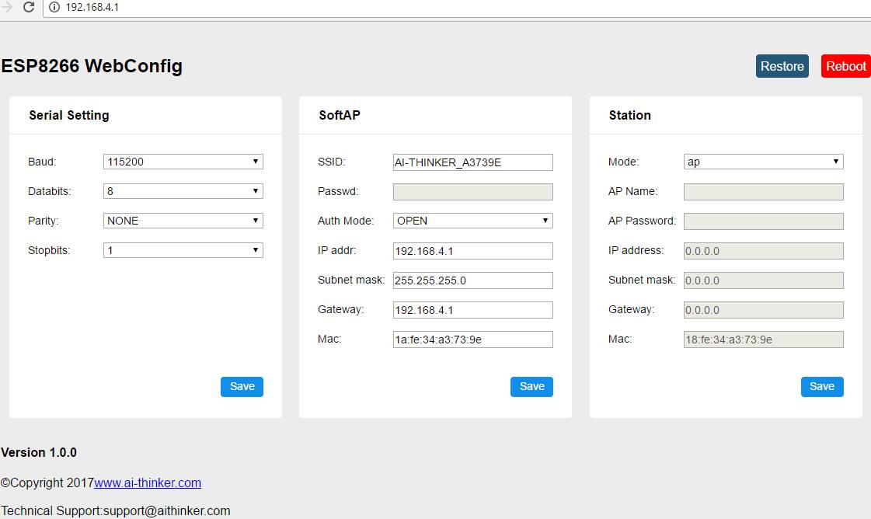Click the SoftAP IP addr field
Viewport: 871px width, 519px height.
pyautogui.click(x=472, y=251)
